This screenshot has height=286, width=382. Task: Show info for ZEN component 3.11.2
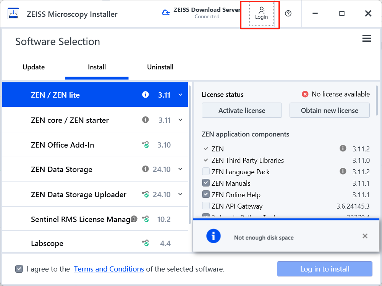[x=343, y=148]
